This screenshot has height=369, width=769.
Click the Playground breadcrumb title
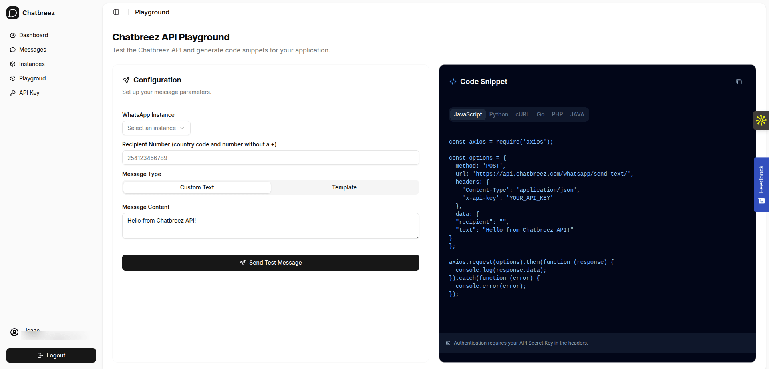152,12
